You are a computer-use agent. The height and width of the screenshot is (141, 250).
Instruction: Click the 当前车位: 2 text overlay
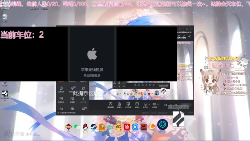click(x=22, y=35)
